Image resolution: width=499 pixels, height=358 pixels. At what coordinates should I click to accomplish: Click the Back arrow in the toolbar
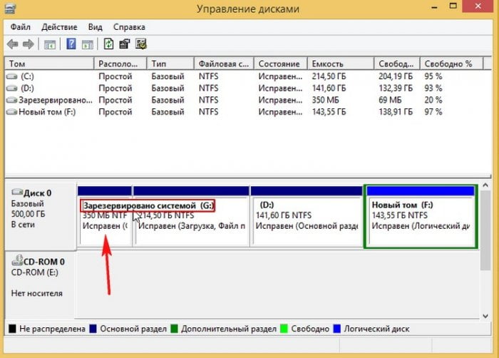[x=14, y=44]
